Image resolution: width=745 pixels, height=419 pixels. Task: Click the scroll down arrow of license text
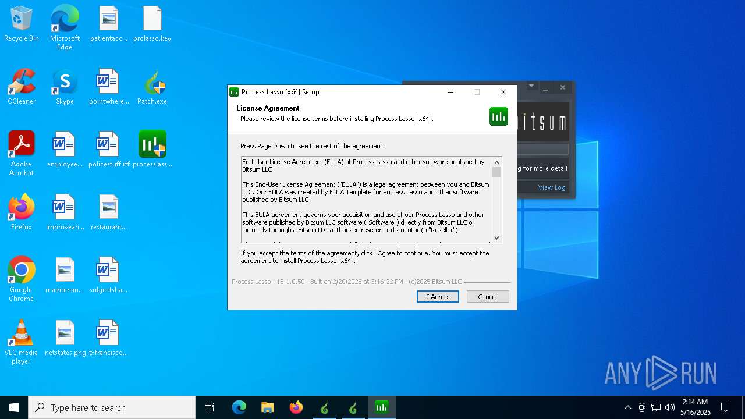[x=496, y=237]
